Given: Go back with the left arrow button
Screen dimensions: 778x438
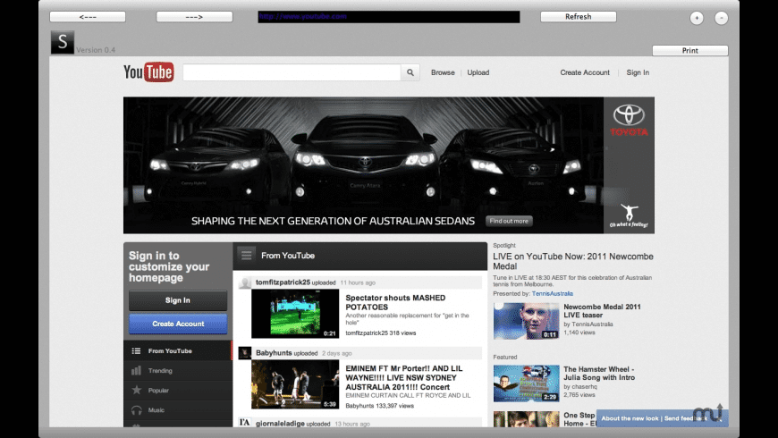Looking at the screenshot, I should pos(88,17).
